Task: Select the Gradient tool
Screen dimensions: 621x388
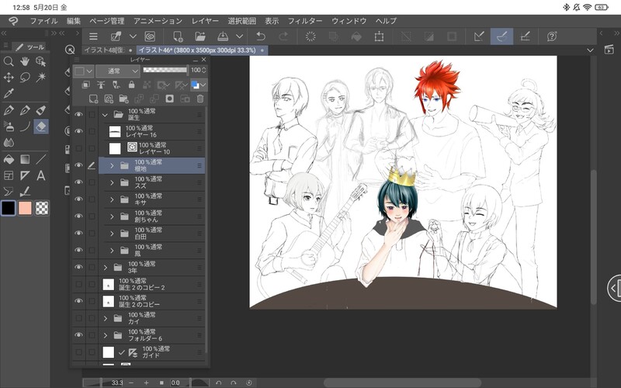Action: [x=25, y=159]
